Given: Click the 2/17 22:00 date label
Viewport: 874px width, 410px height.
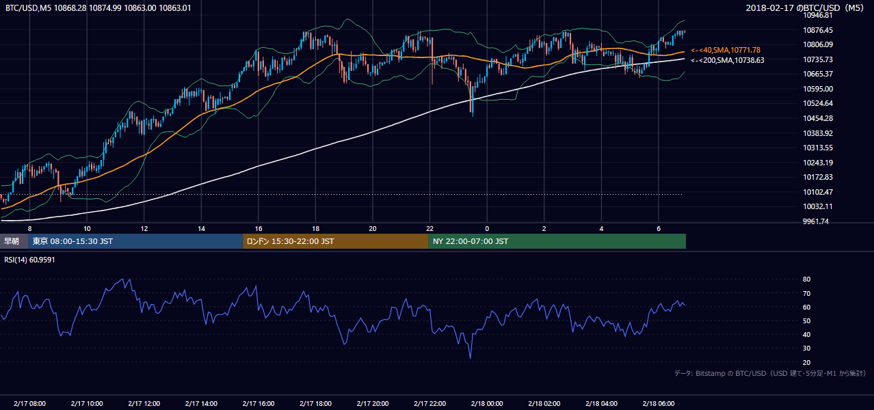Looking at the screenshot, I should 429,403.
